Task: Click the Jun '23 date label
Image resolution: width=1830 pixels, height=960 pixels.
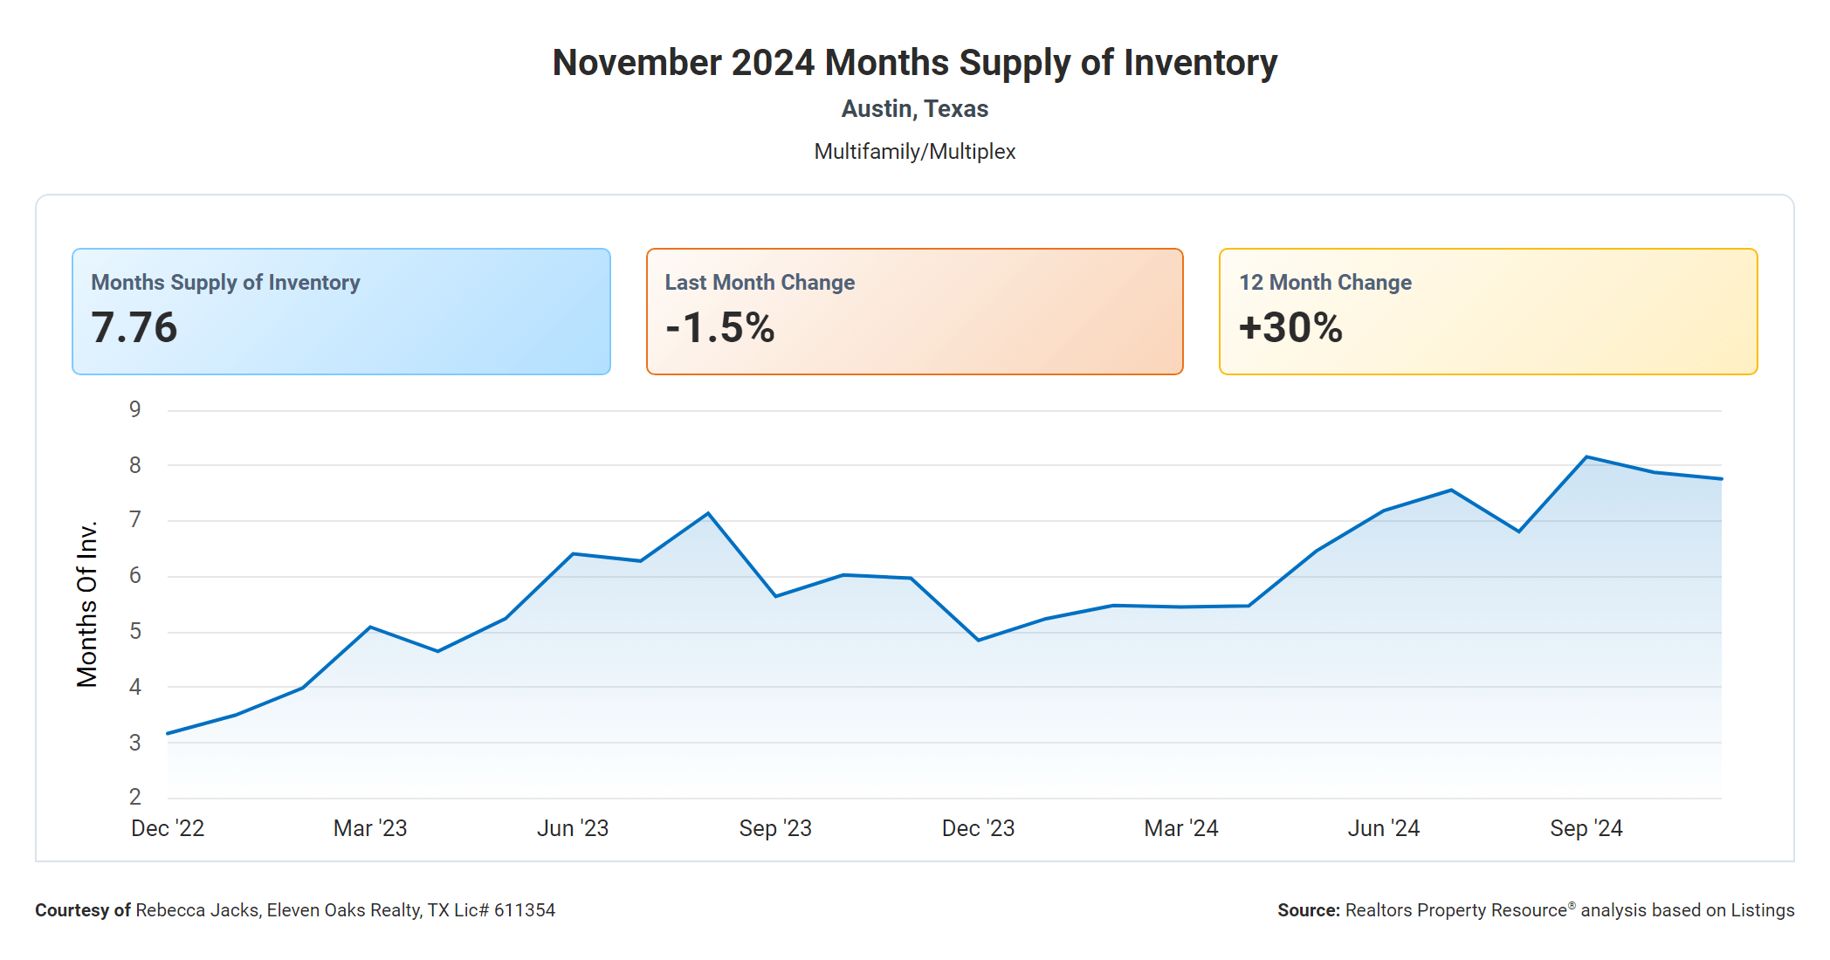Action: pos(573,828)
